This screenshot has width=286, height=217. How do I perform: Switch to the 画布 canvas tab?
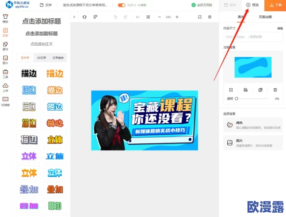241,17
